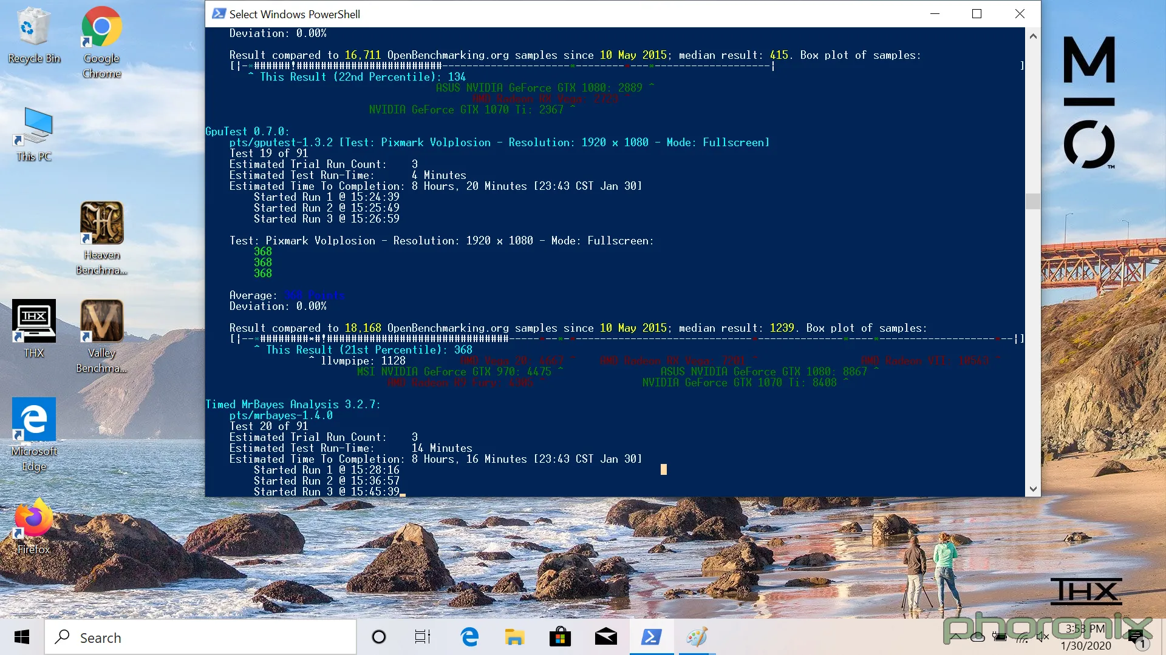Open the PowerShell window system menu
This screenshot has height=655, width=1166.
point(217,13)
